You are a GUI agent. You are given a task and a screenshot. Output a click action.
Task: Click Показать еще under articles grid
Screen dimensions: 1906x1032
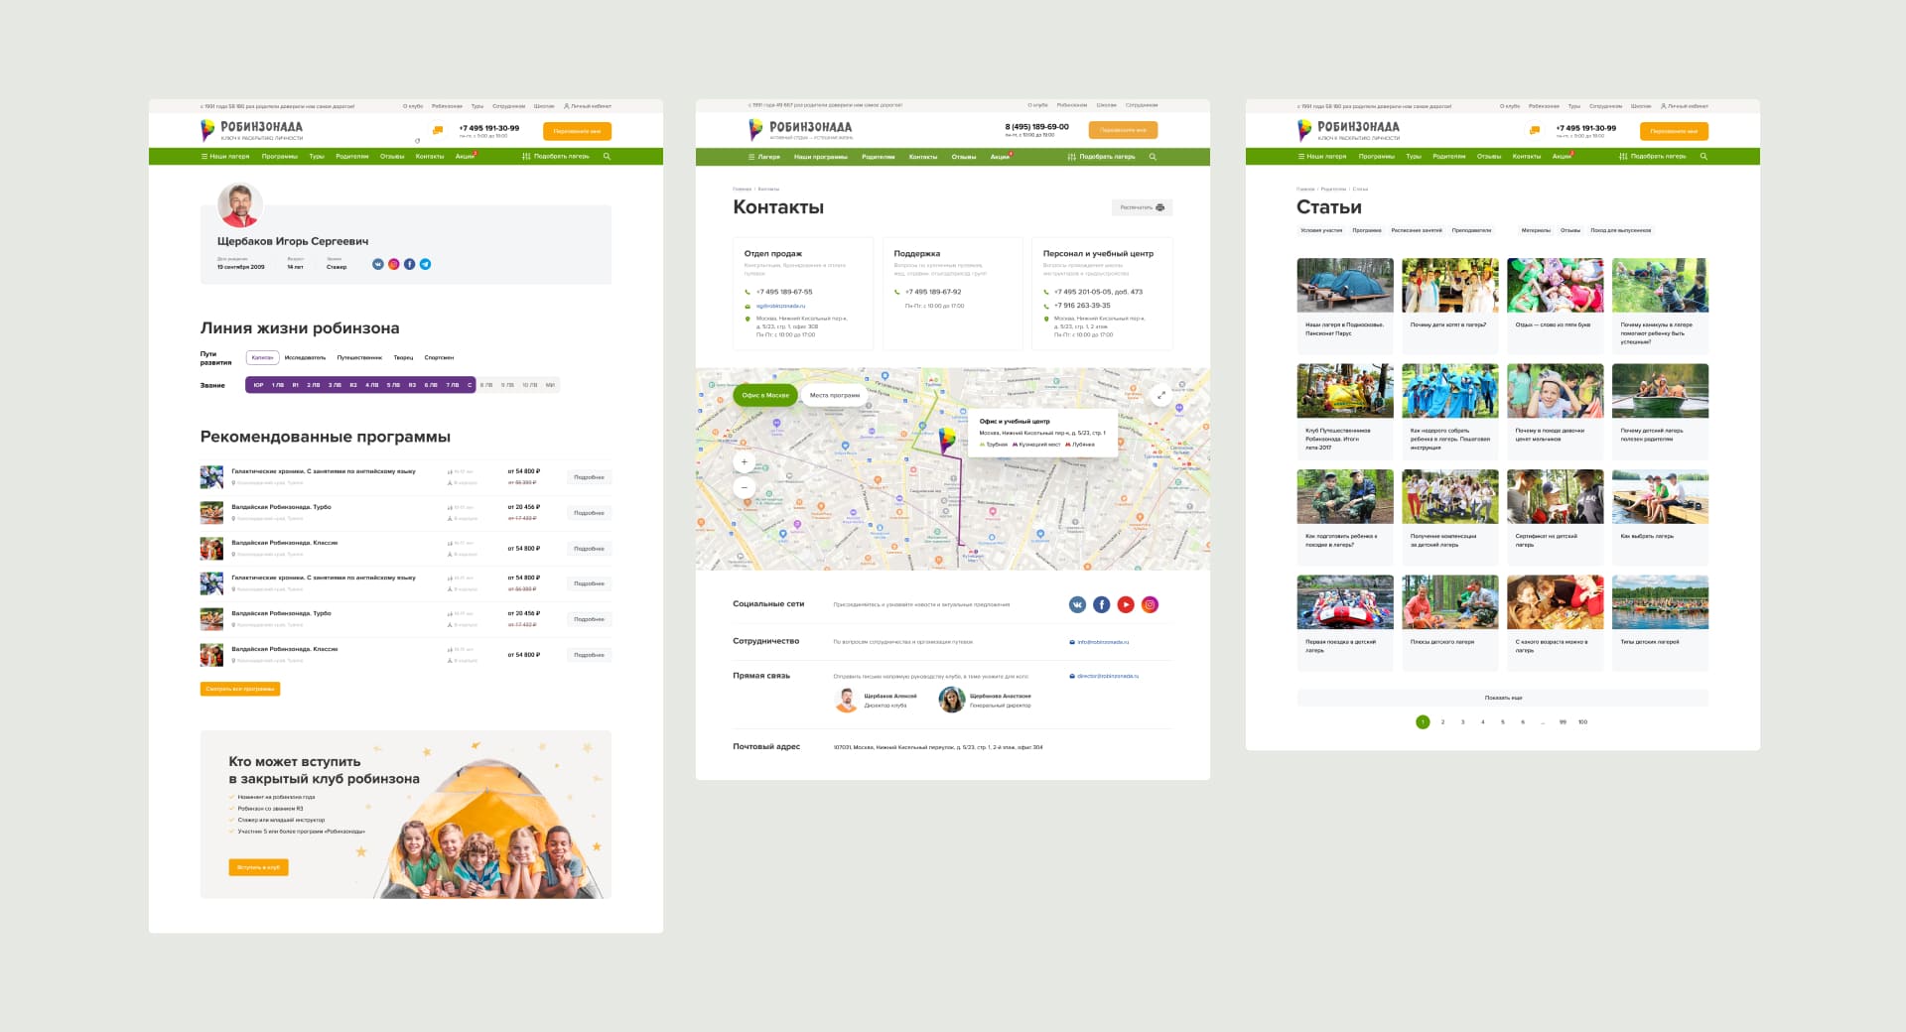tap(1503, 698)
